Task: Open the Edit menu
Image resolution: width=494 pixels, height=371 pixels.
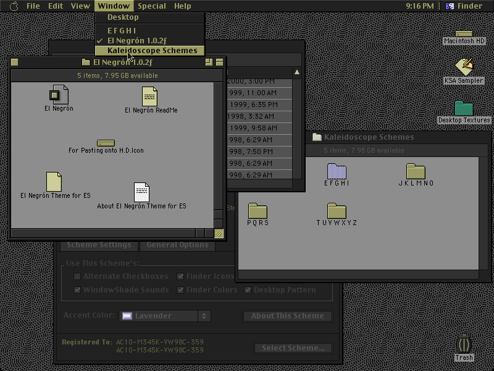Action: click(x=56, y=6)
